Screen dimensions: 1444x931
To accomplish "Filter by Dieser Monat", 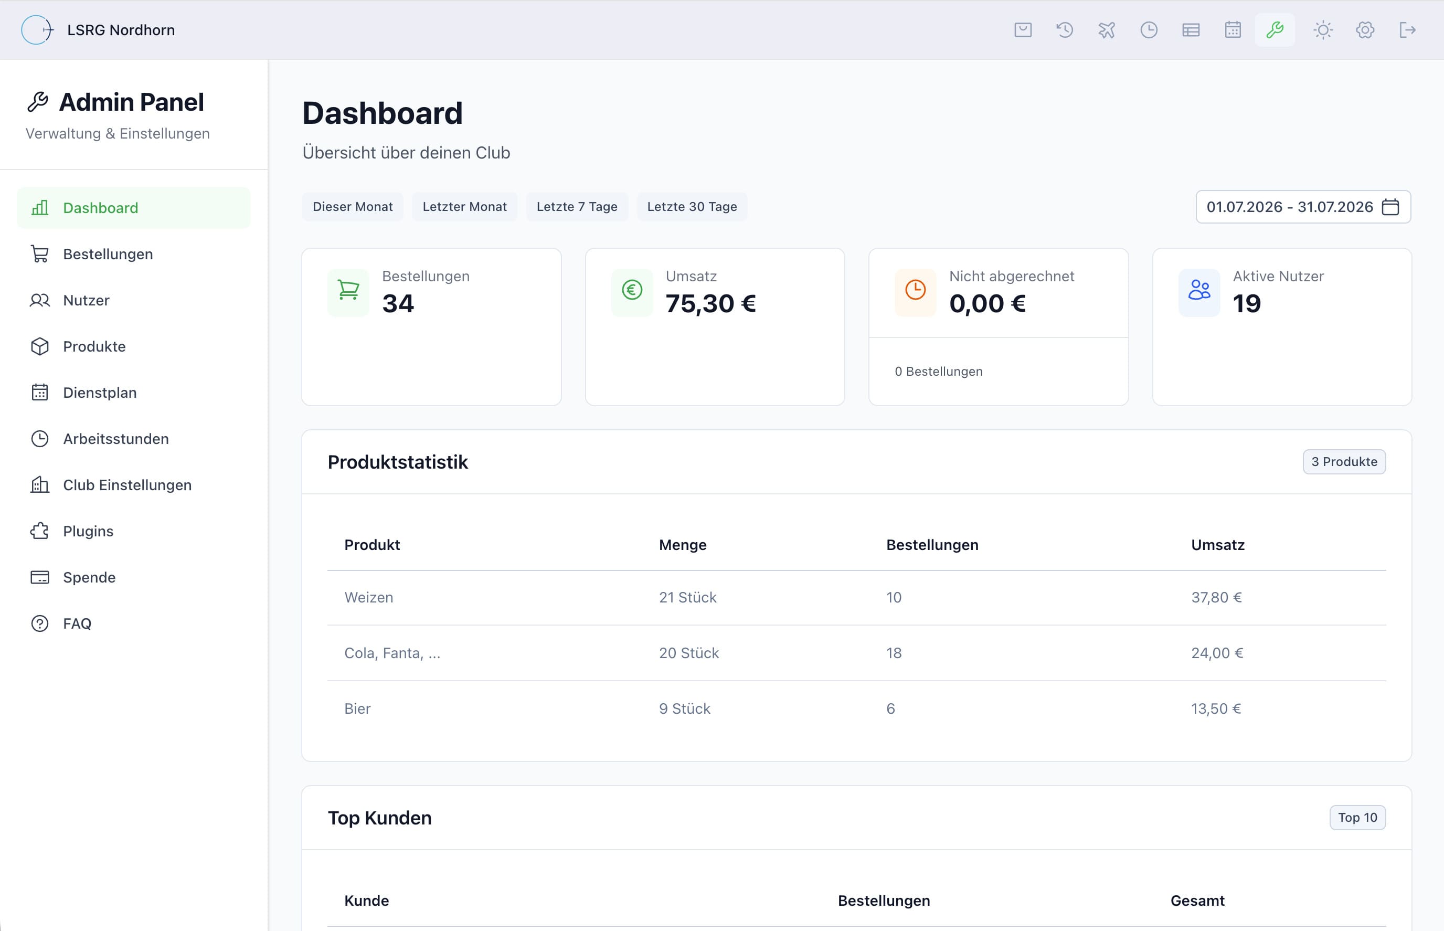I will pyautogui.click(x=353, y=207).
